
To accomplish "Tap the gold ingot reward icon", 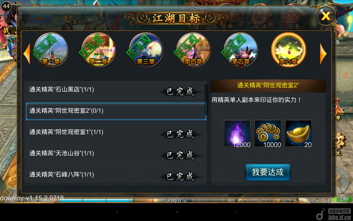I will pyautogui.click(x=298, y=133).
